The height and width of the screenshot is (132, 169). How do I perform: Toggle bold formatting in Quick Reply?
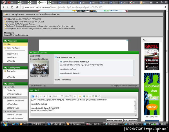(x=44, y=96)
